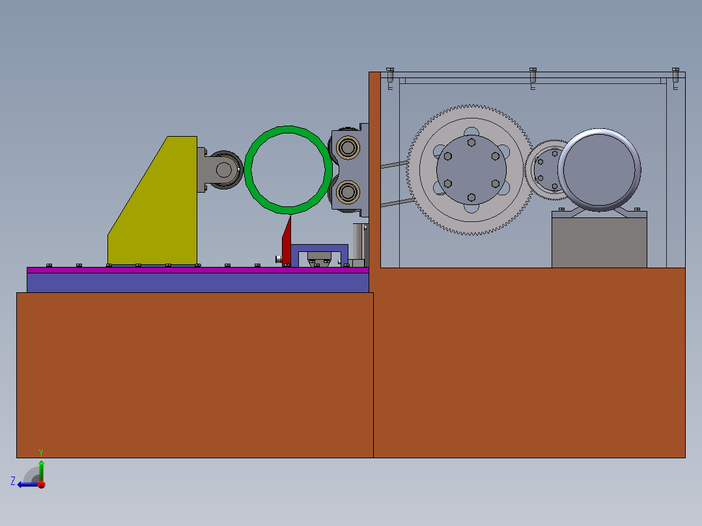This screenshot has width=702, height=526.
Task: Click the top-left cover bolt
Action: click(x=390, y=76)
